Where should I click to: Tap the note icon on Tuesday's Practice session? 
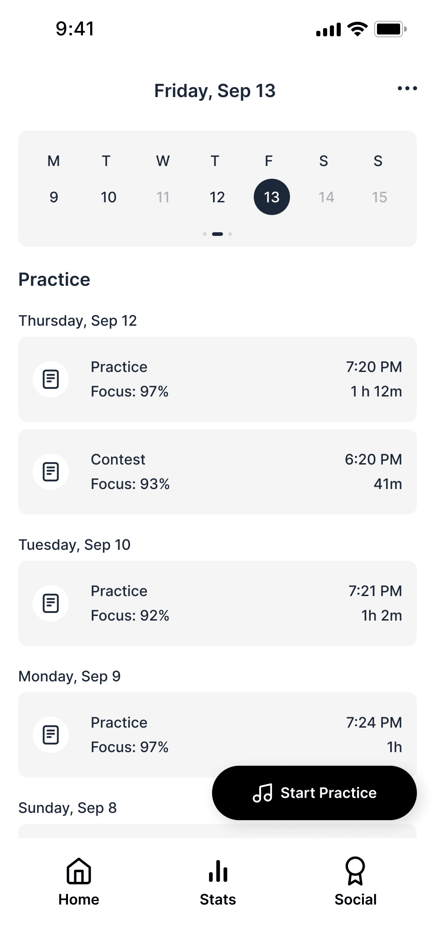pyautogui.click(x=51, y=603)
